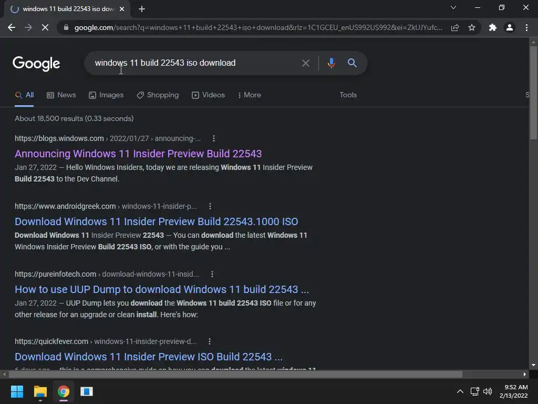
Task: Click the vertical scrollbar thumb
Action: pos(533,92)
